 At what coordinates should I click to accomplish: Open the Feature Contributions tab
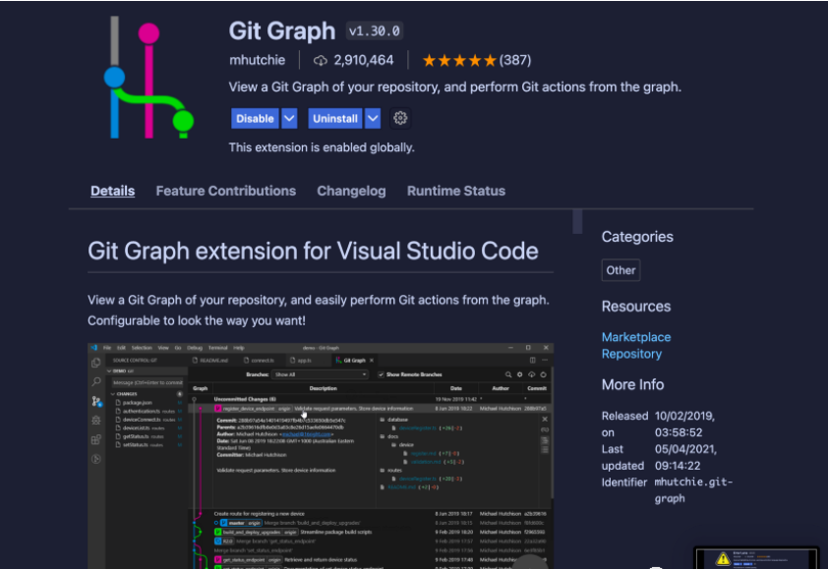225,191
